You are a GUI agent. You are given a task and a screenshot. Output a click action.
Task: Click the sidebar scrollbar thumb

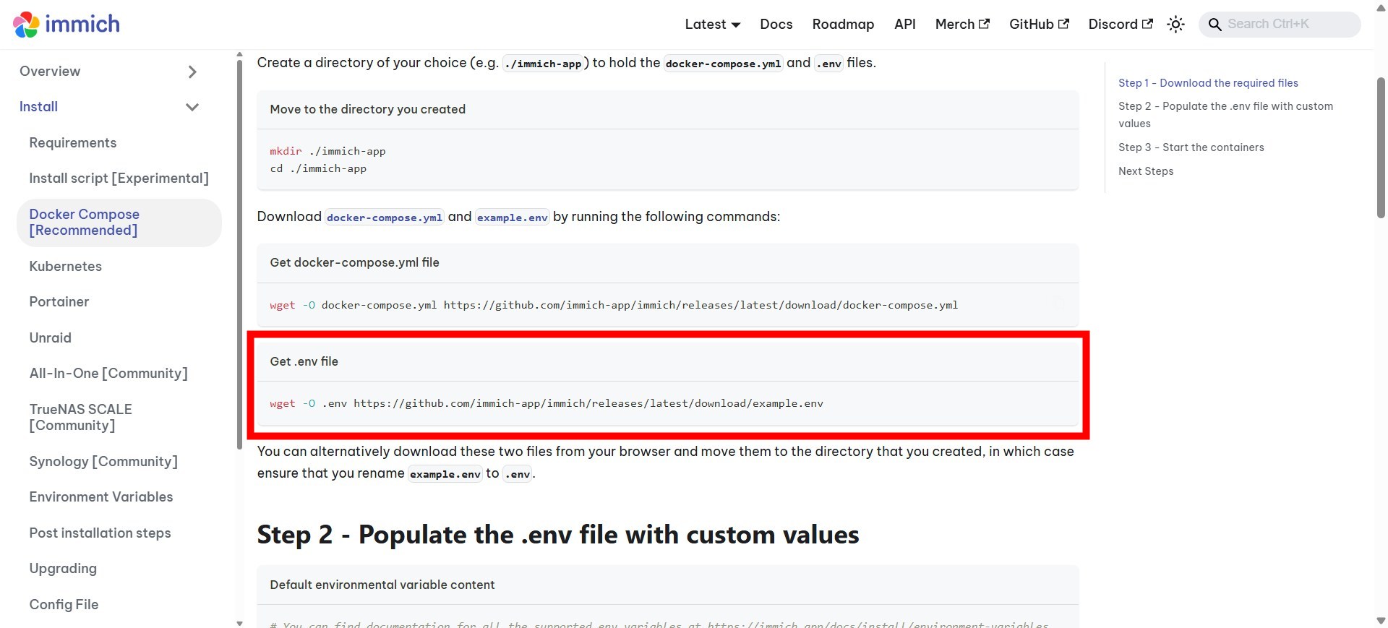[240, 254]
